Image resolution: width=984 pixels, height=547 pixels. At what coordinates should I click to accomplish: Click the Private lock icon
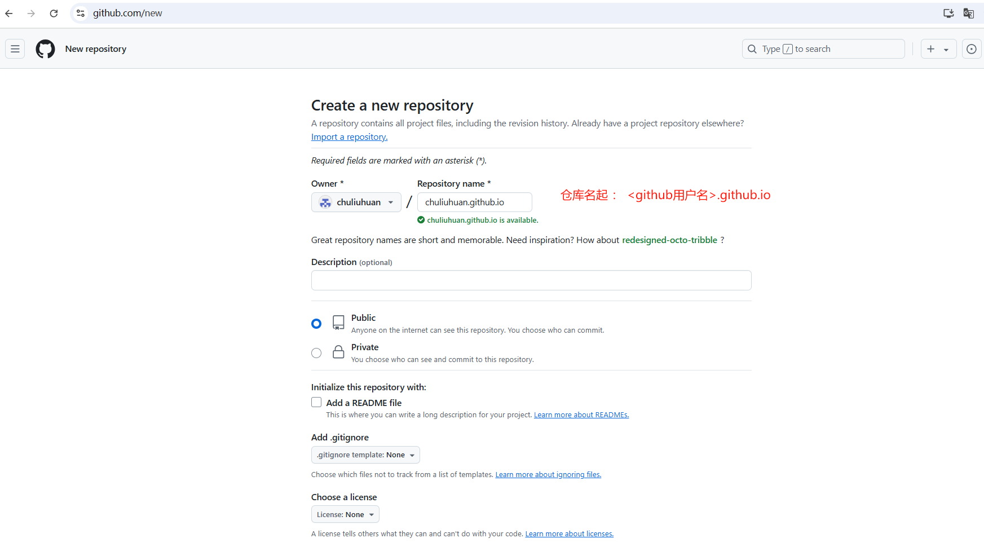point(338,352)
